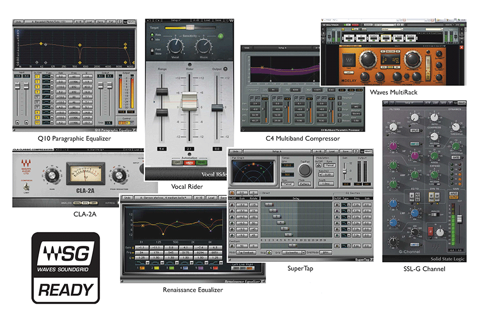This screenshot has height=309, width=478.
Task: Click the Flat button in Q10 Equalizer
Action: click(x=111, y=22)
